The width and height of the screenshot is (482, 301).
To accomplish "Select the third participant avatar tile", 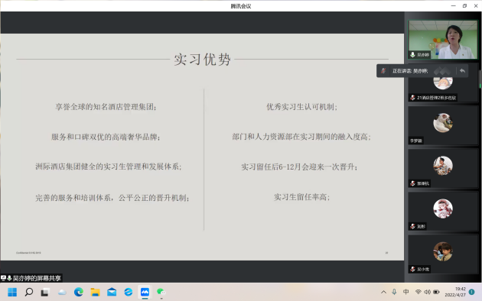I will click(443, 168).
